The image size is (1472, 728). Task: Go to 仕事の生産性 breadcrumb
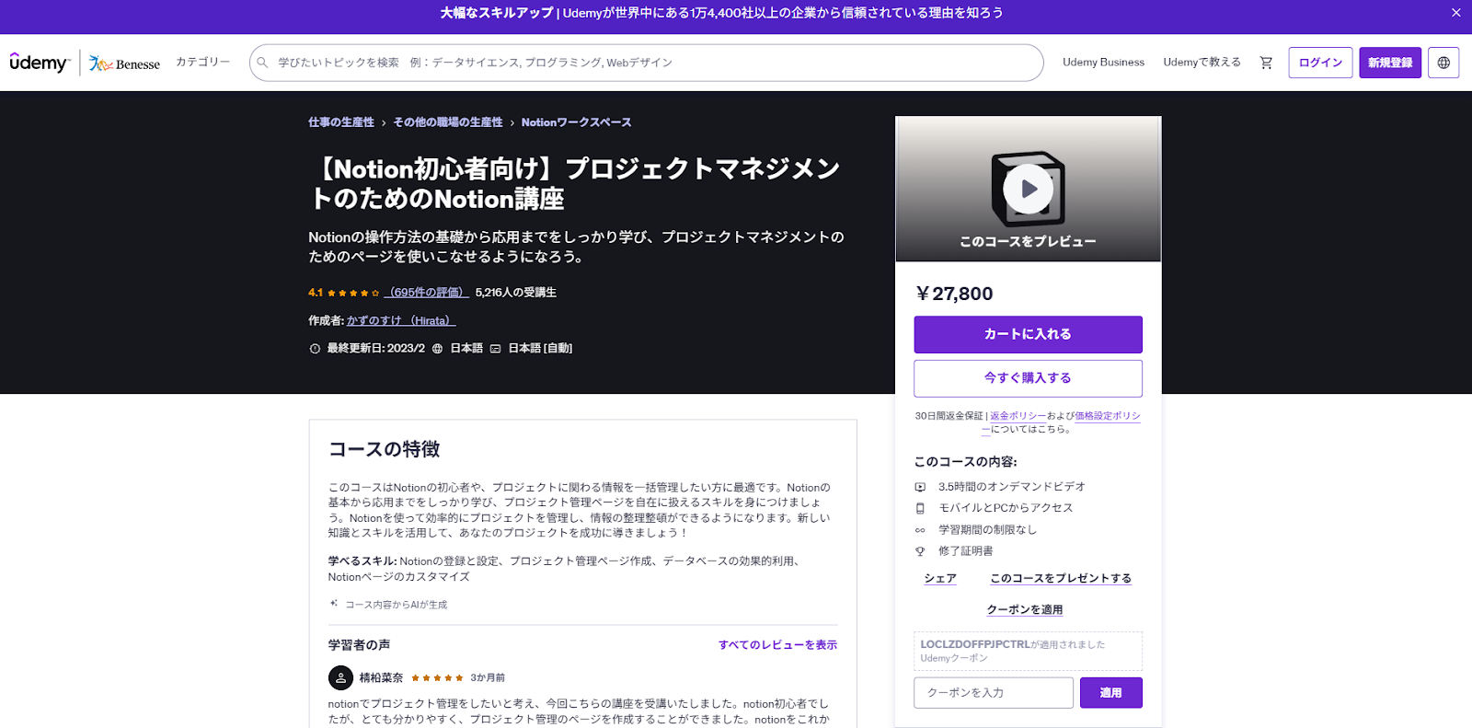pos(341,122)
